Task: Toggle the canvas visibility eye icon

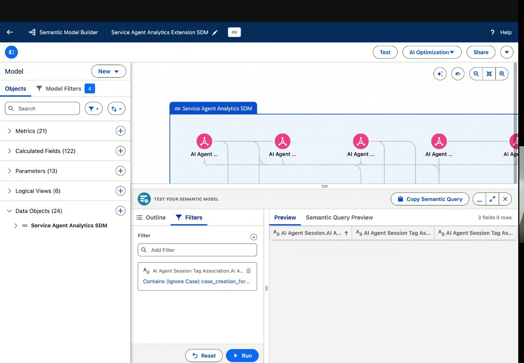Action: (458, 74)
